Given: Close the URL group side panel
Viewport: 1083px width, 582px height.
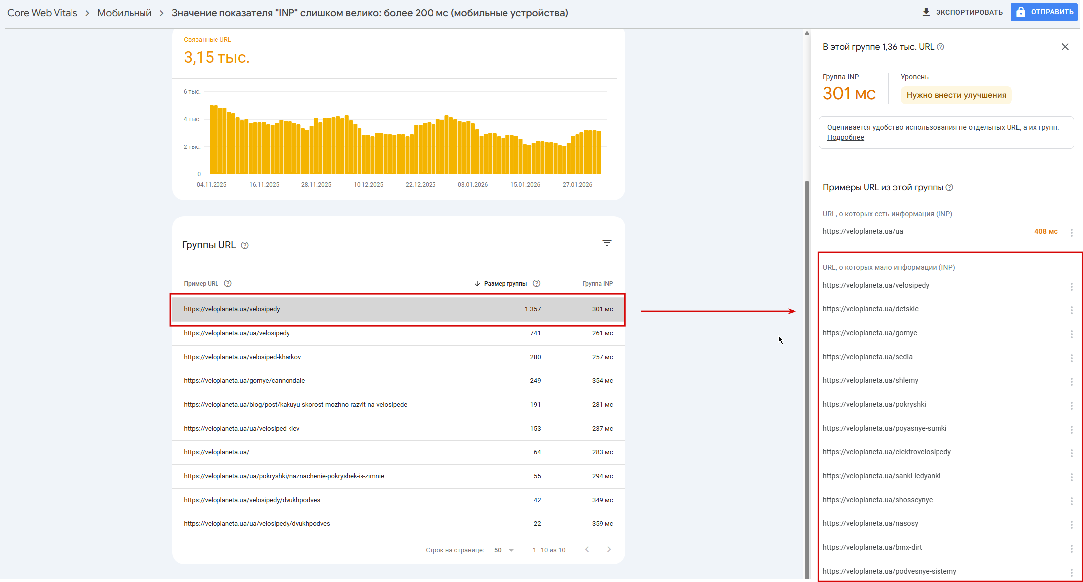Looking at the screenshot, I should click(x=1065, y=47).
